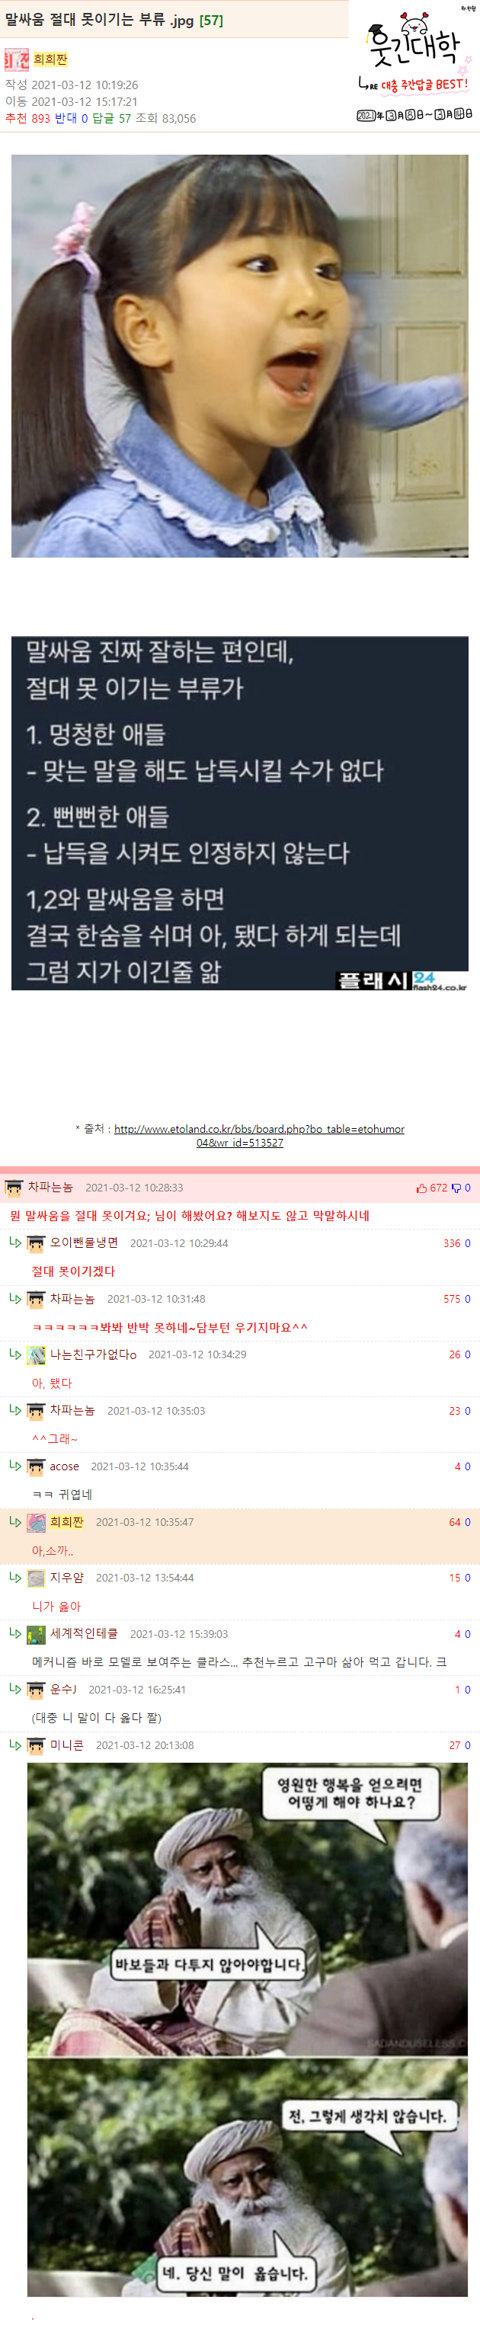Click the avatar of commenter 세계적인테클
The width and height of the screenshot is (480, 2325).
click(x=36, y=1635)
